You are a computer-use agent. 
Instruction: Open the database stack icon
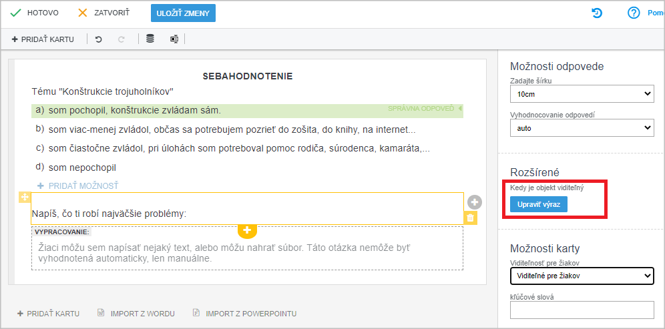click(150, 39)
